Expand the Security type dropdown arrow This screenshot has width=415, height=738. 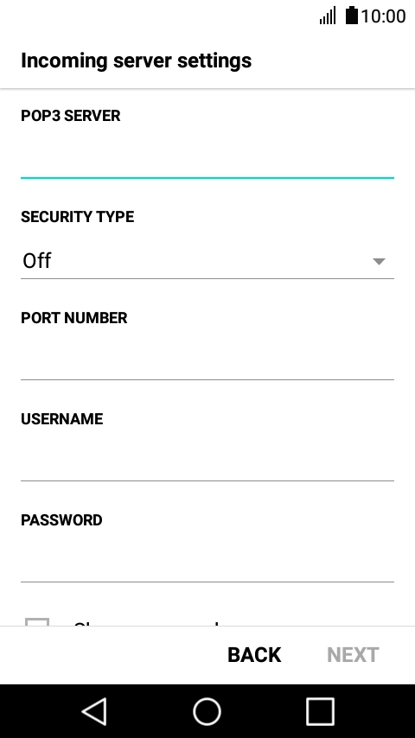point(379,261)
